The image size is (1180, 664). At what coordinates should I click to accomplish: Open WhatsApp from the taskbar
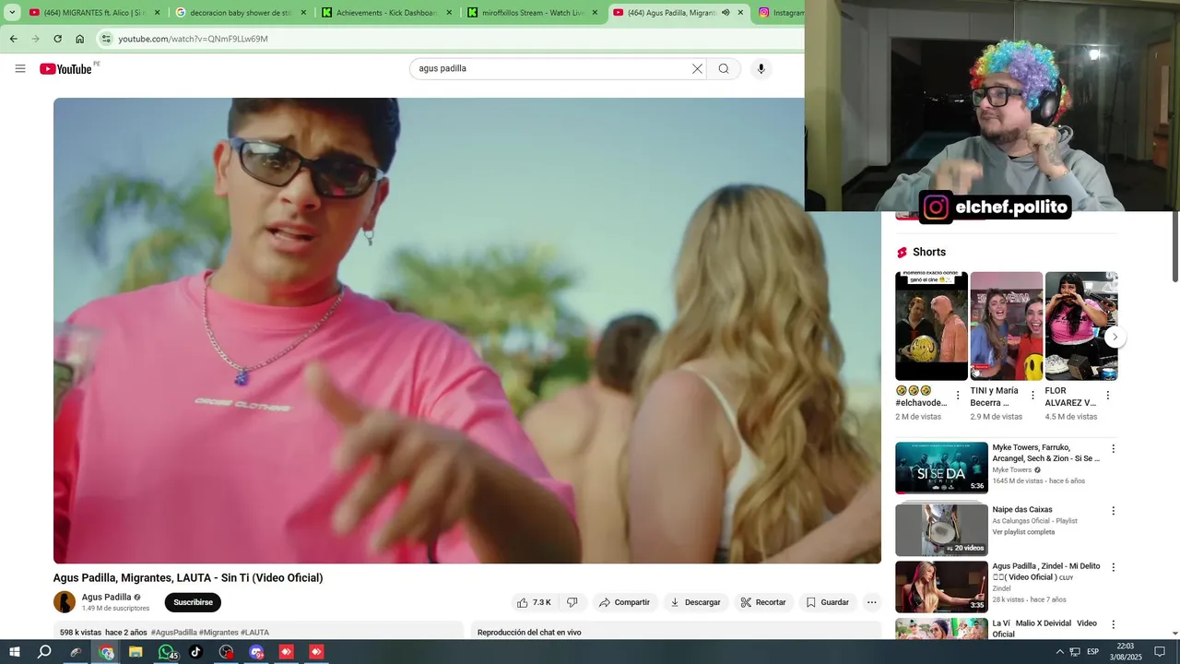point(167,652)
